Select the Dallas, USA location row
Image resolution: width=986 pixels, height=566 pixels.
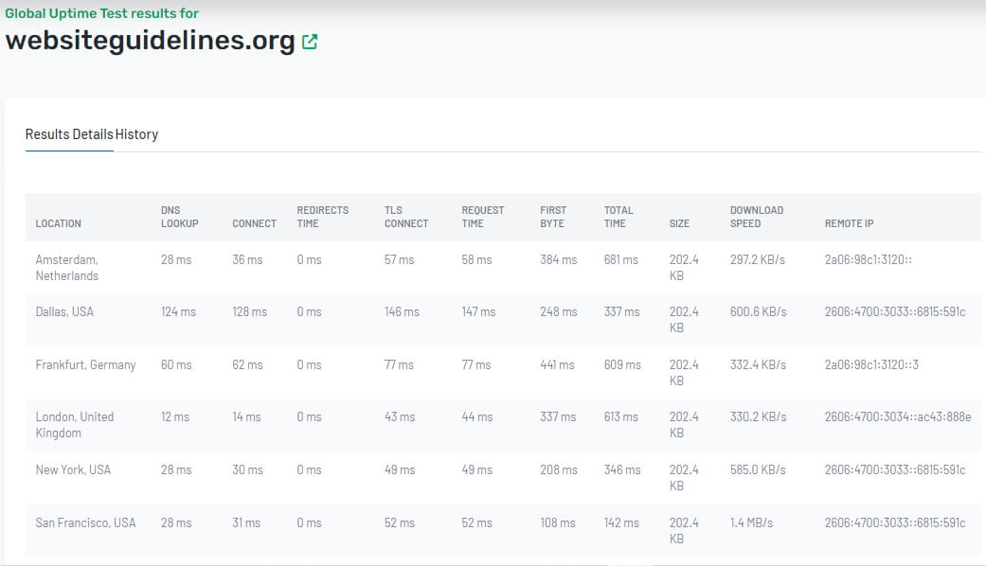(x=64, y=311)
